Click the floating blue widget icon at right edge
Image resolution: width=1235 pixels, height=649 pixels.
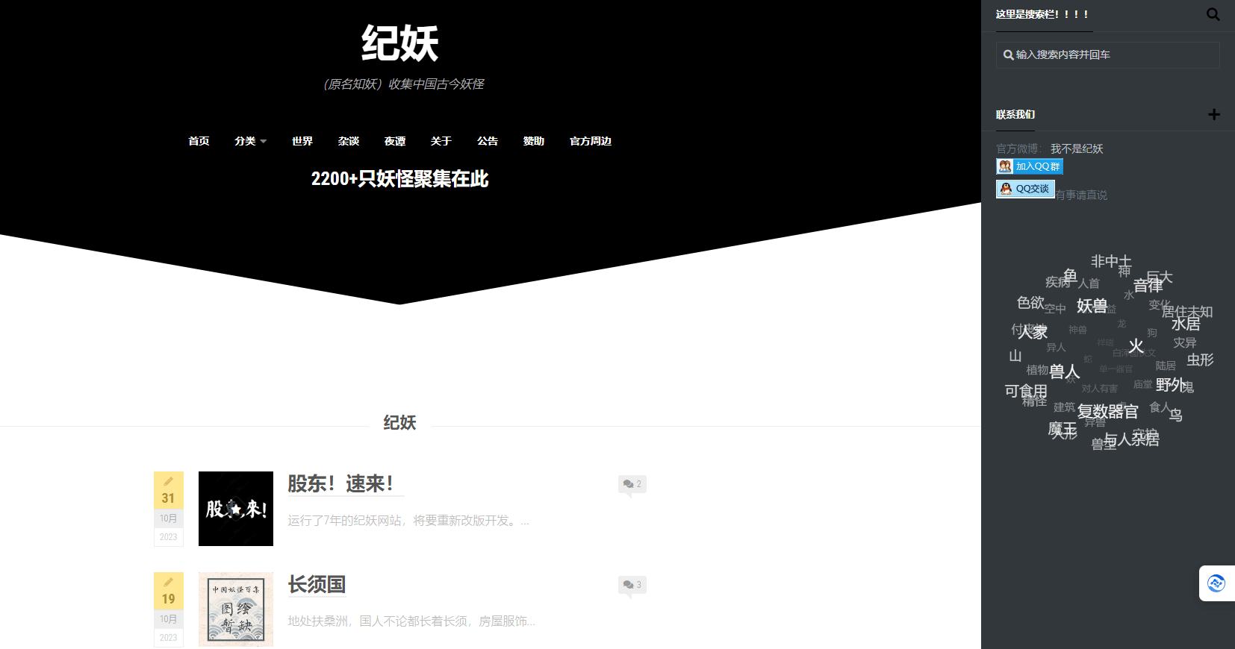pyautogui.click(x=1216, y=583)
